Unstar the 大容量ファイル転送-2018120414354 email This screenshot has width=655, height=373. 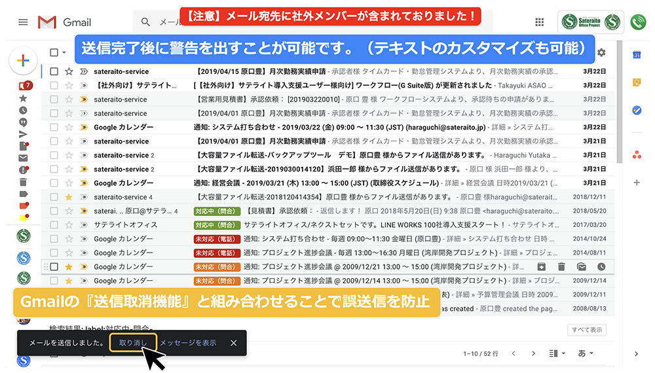pos(69,197)
